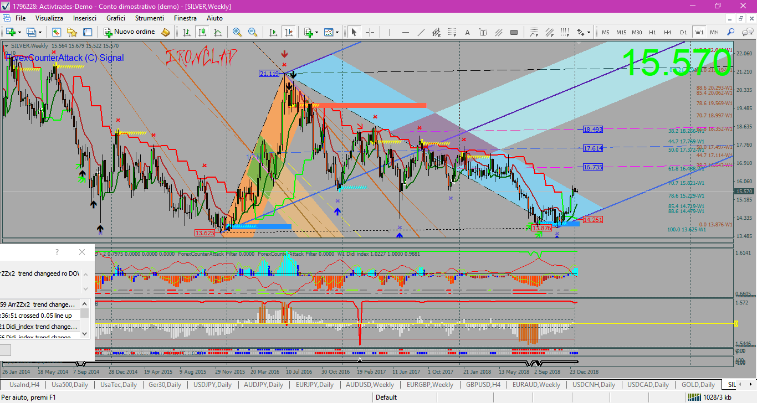Viewport: 757px width, 403px height.
Task: Open the new chart icon
Action: coord(11,32)
